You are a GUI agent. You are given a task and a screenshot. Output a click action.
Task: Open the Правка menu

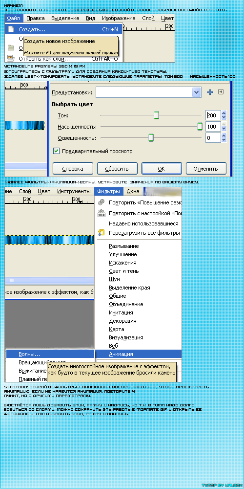[x=35, y=19]
